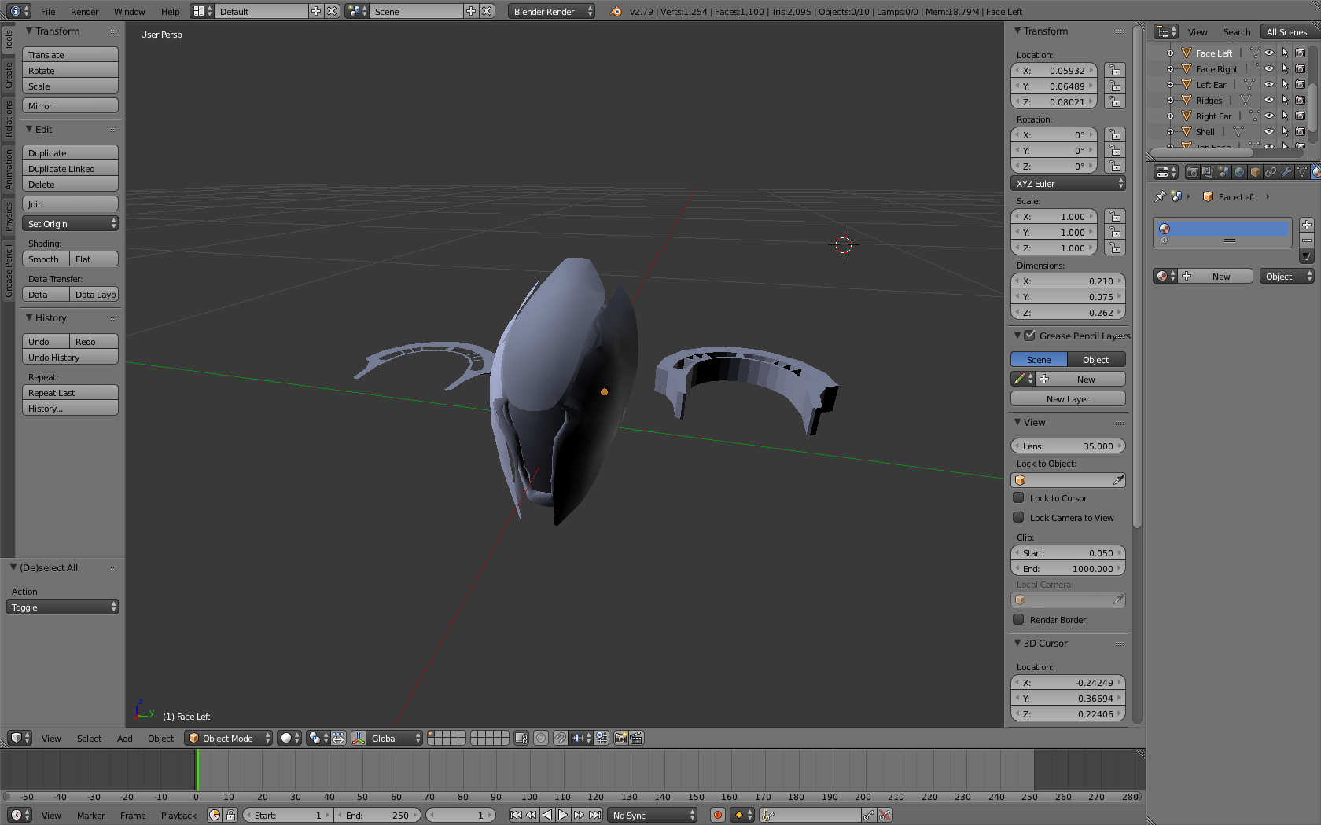Open the Object Data tab (triangle mesh icon)
Screen dimensions: 1321x825
click(1302, 172)
